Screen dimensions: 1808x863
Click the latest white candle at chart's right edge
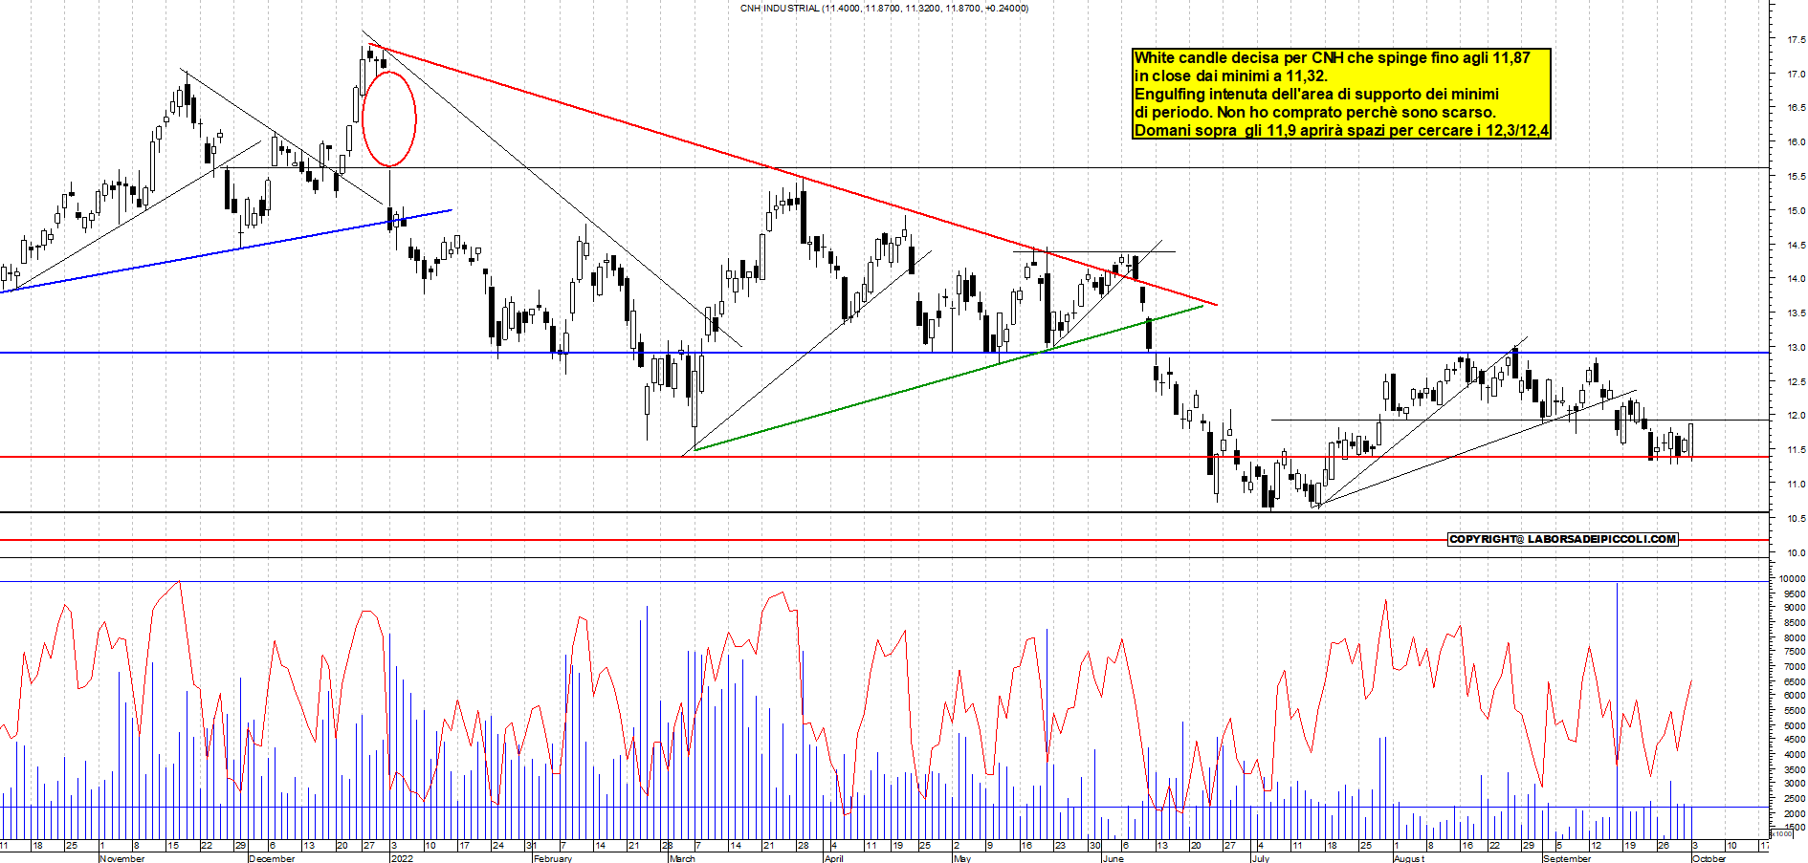(1691, 441)
